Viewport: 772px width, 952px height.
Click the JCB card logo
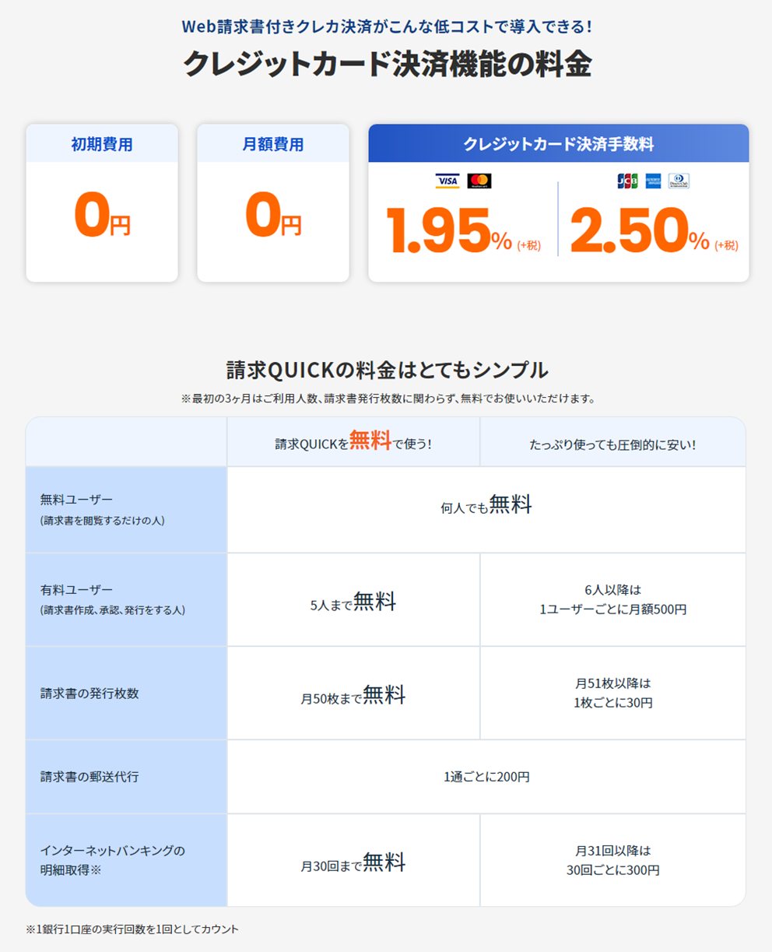pyautogui.click(x=627, y=181)
